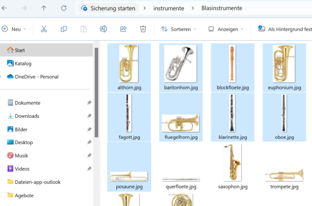Select the althorn.jpg thumbnail

pos(129,64)
